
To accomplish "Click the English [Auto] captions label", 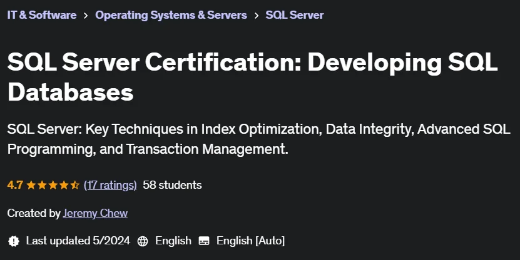I will pyautogui.click(x=250, y=241).
